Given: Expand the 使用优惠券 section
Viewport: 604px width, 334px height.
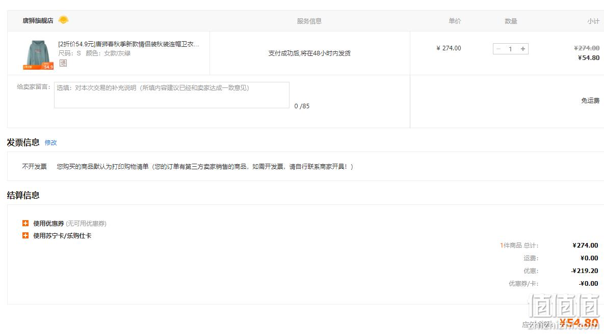Looking at the screenshot, I should (25, 223).
